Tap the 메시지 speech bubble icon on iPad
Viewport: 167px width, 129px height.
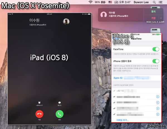[x=60, y=102]
